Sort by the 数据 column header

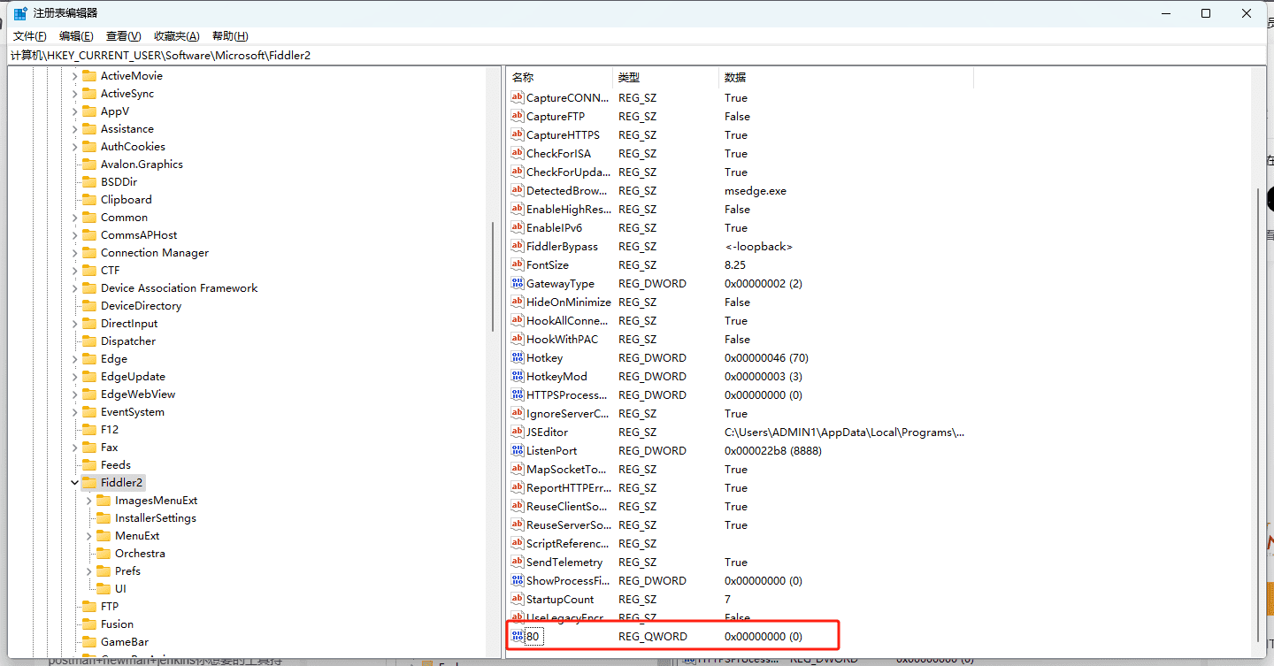pyautogui.click(x=846, y=78)
